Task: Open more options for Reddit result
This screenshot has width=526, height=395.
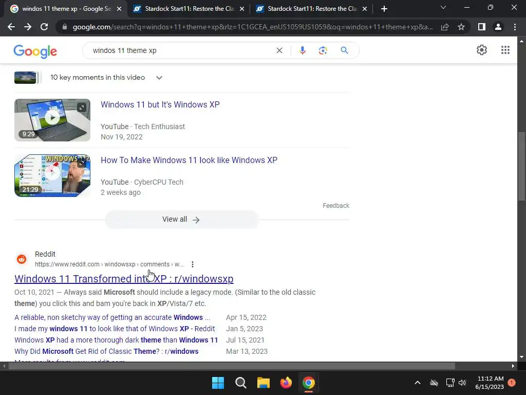Action: [x=193, y=264]
